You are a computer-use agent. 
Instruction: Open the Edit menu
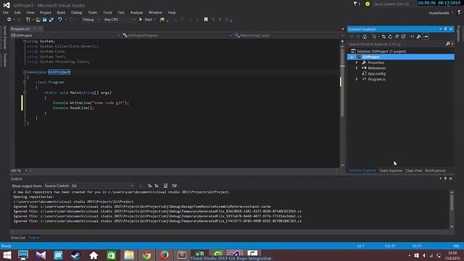pos(17,12)
